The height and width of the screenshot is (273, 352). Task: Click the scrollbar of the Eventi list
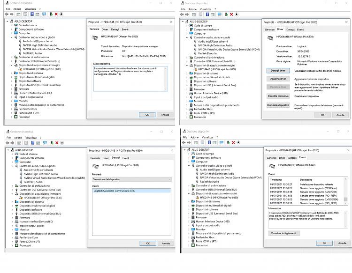[x=345, y=191]
